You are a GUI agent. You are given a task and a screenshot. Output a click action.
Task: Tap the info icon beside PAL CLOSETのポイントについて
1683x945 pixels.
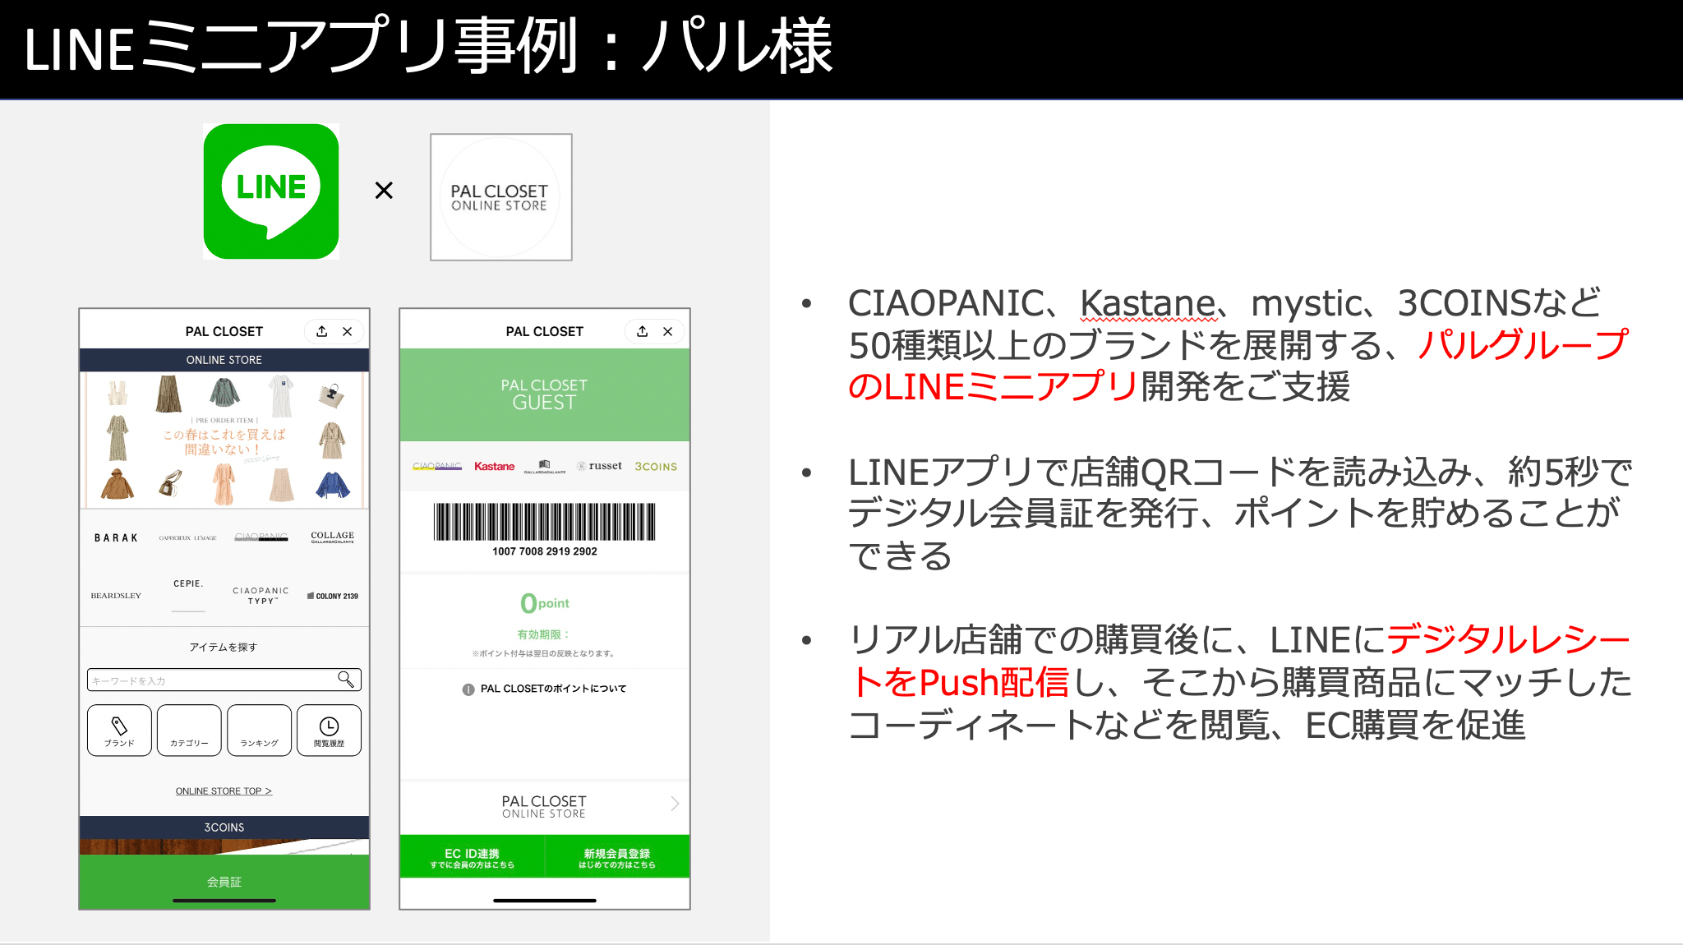coord(468,689)
